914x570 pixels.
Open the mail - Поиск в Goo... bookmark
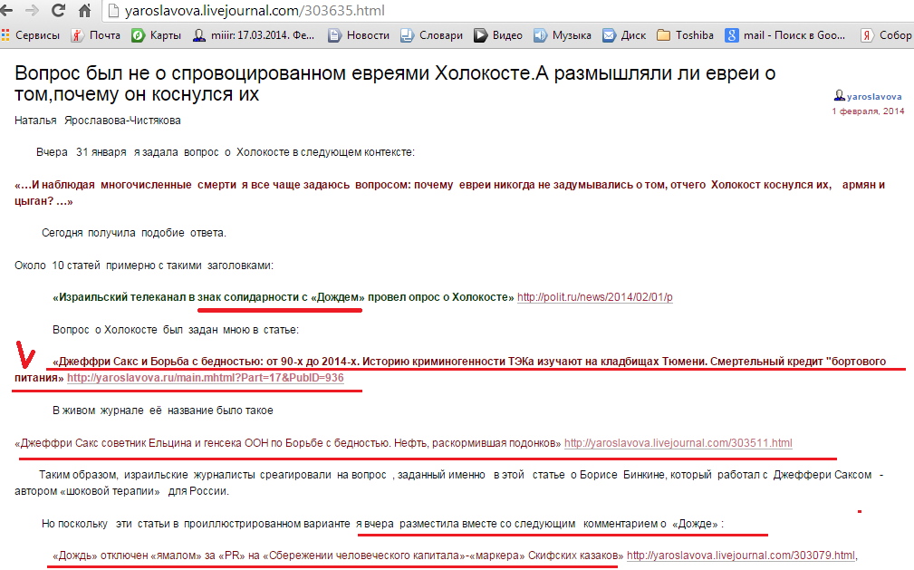click(x=785, y=35)
